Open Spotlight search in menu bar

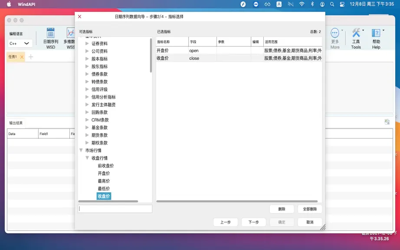[x=332, y=4]
